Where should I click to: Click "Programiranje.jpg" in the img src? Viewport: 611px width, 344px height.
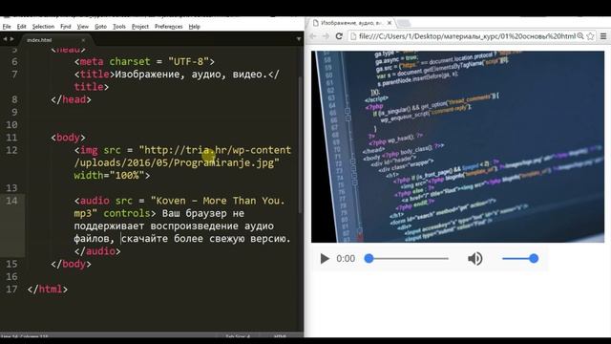coord(223,163)
